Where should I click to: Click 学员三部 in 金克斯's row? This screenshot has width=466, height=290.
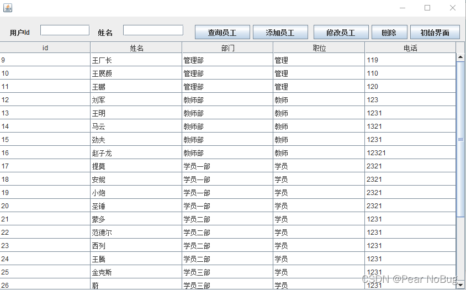[227, 272]
